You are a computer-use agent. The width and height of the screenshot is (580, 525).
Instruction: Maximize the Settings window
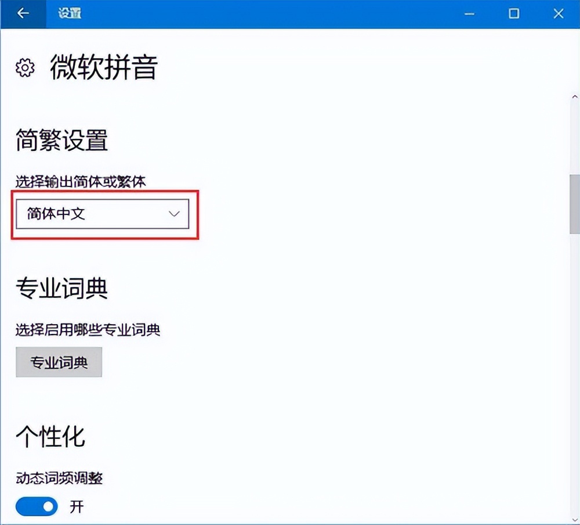pos(513,13)
